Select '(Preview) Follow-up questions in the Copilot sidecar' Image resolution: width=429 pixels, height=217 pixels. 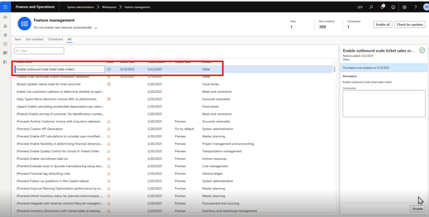coord(174,181)
